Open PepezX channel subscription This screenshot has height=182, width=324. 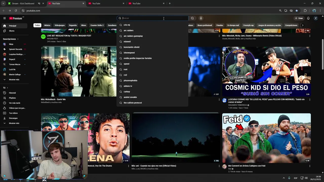click(14, 59)
